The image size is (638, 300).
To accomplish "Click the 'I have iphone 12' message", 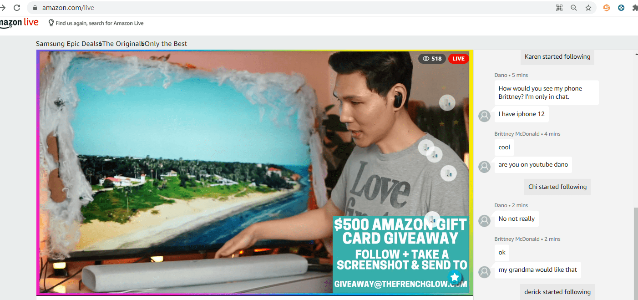I will pyautogui.click(x=522, y=114).
